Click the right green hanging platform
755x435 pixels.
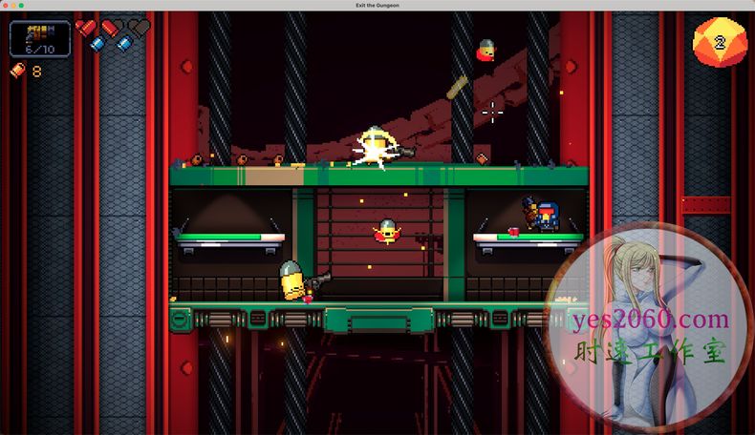pos(528,238)
